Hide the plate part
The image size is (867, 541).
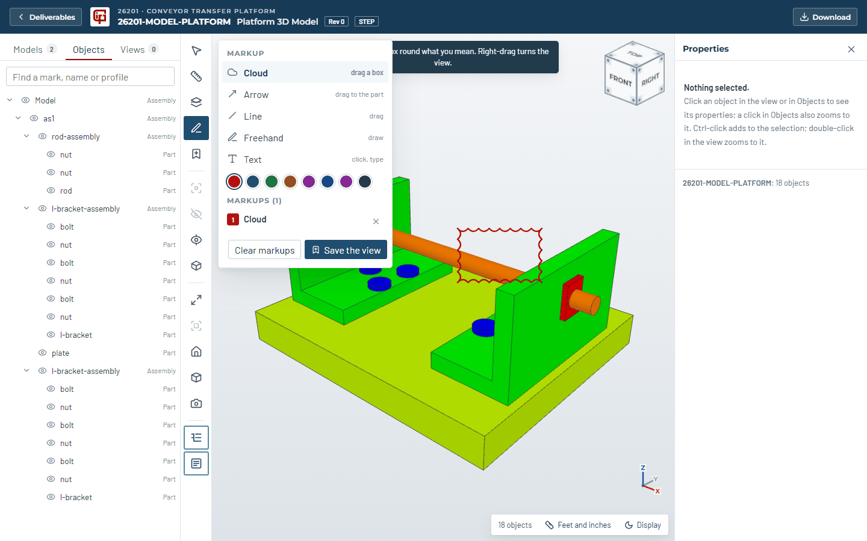(43, 353)
